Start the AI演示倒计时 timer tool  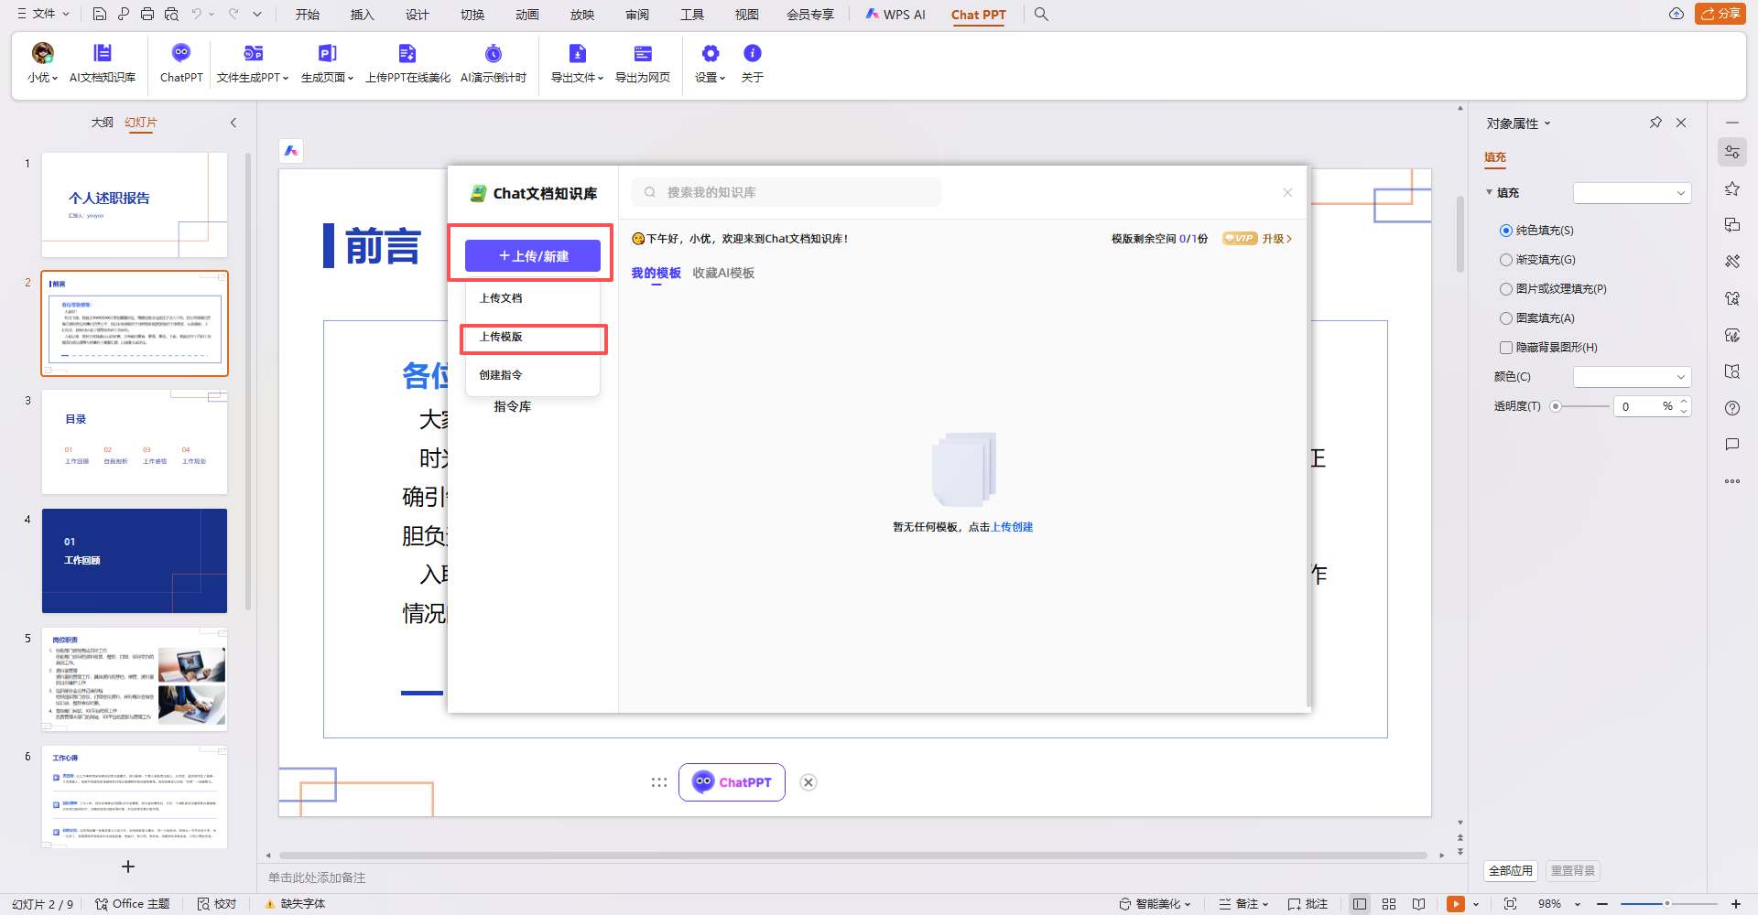493,54
